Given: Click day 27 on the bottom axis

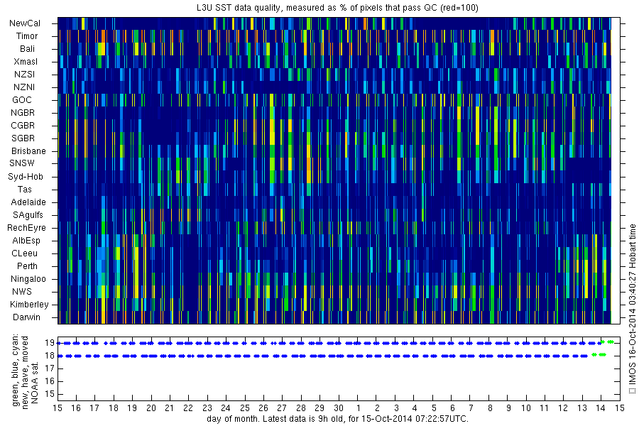Looking at the screenshot, I should 282,408.
